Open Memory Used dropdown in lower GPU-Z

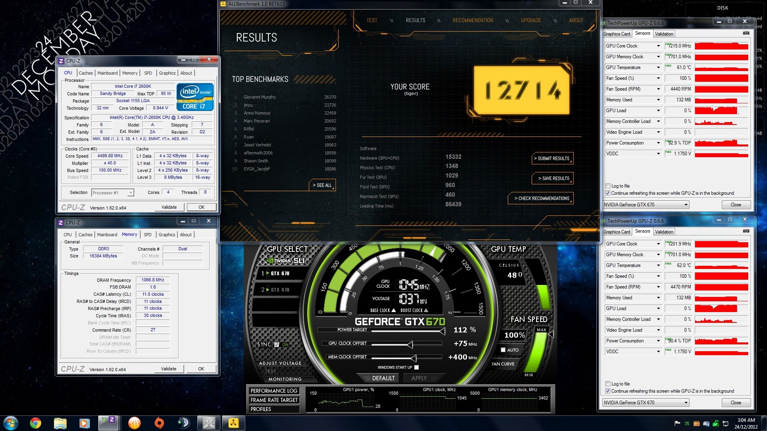[x=658, y=298]
